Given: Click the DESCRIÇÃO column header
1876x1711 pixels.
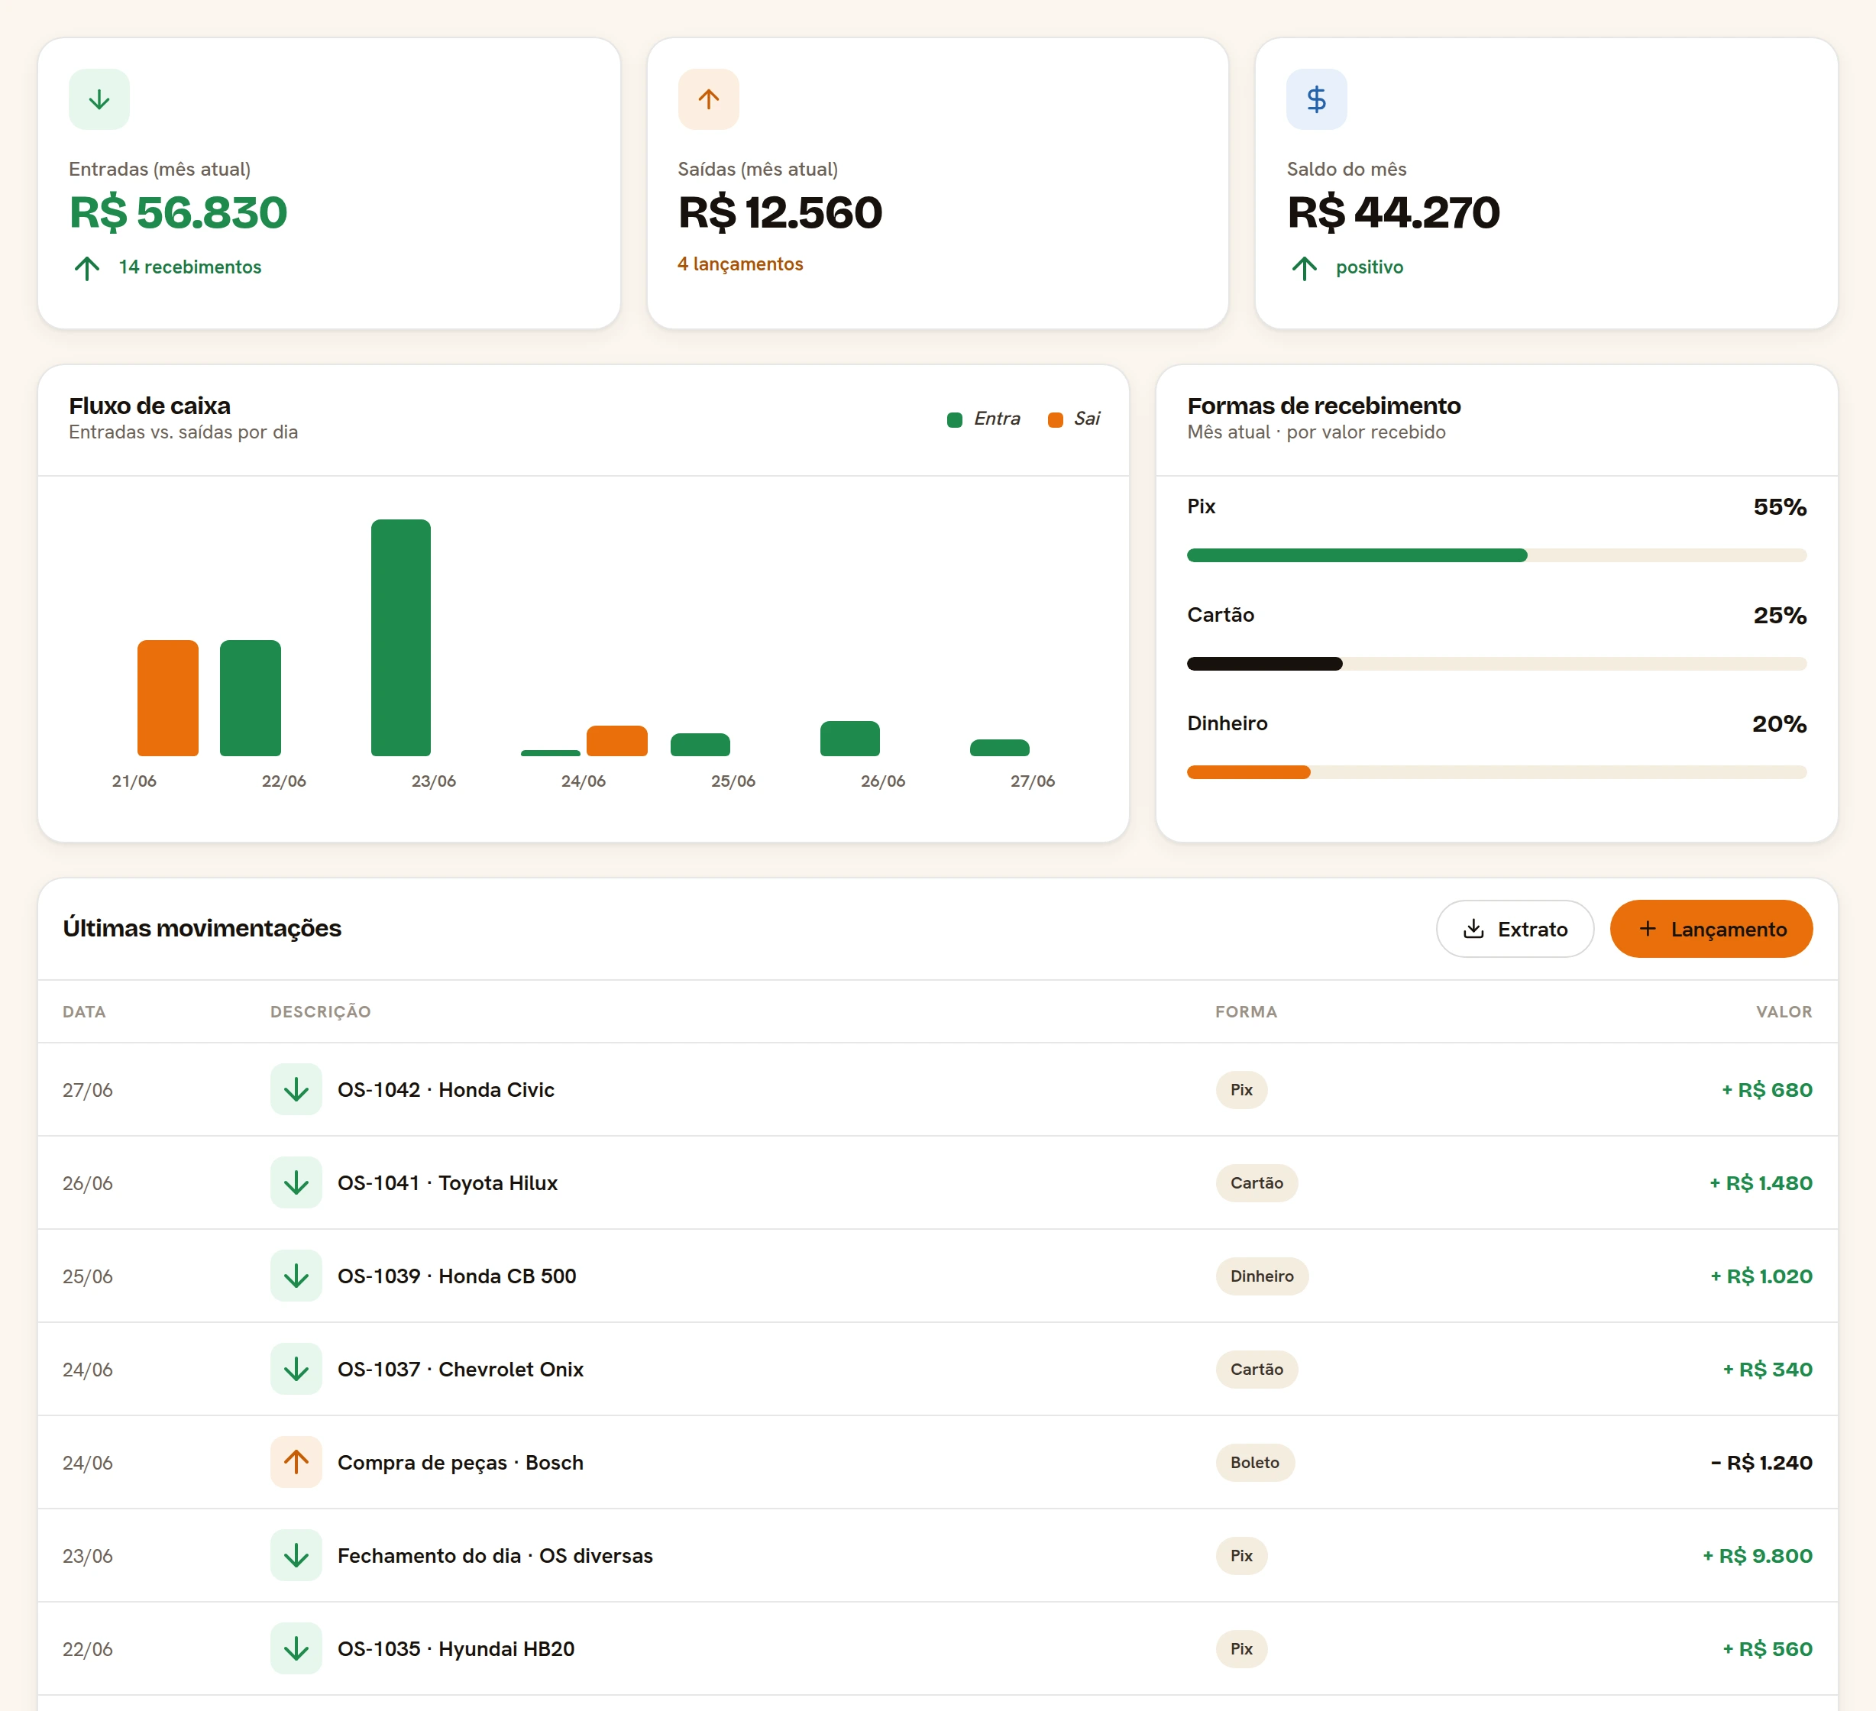Looking at the screenshot, I should tap(320, 1011).
